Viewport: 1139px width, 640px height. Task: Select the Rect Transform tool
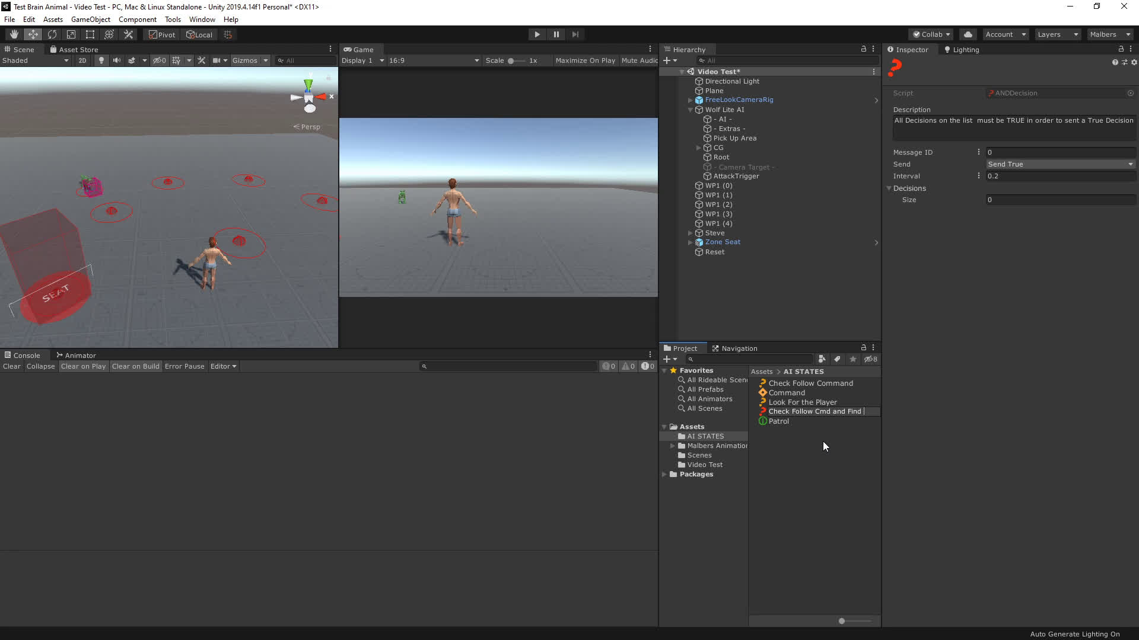pyautogui.click(x=90, y=34)
